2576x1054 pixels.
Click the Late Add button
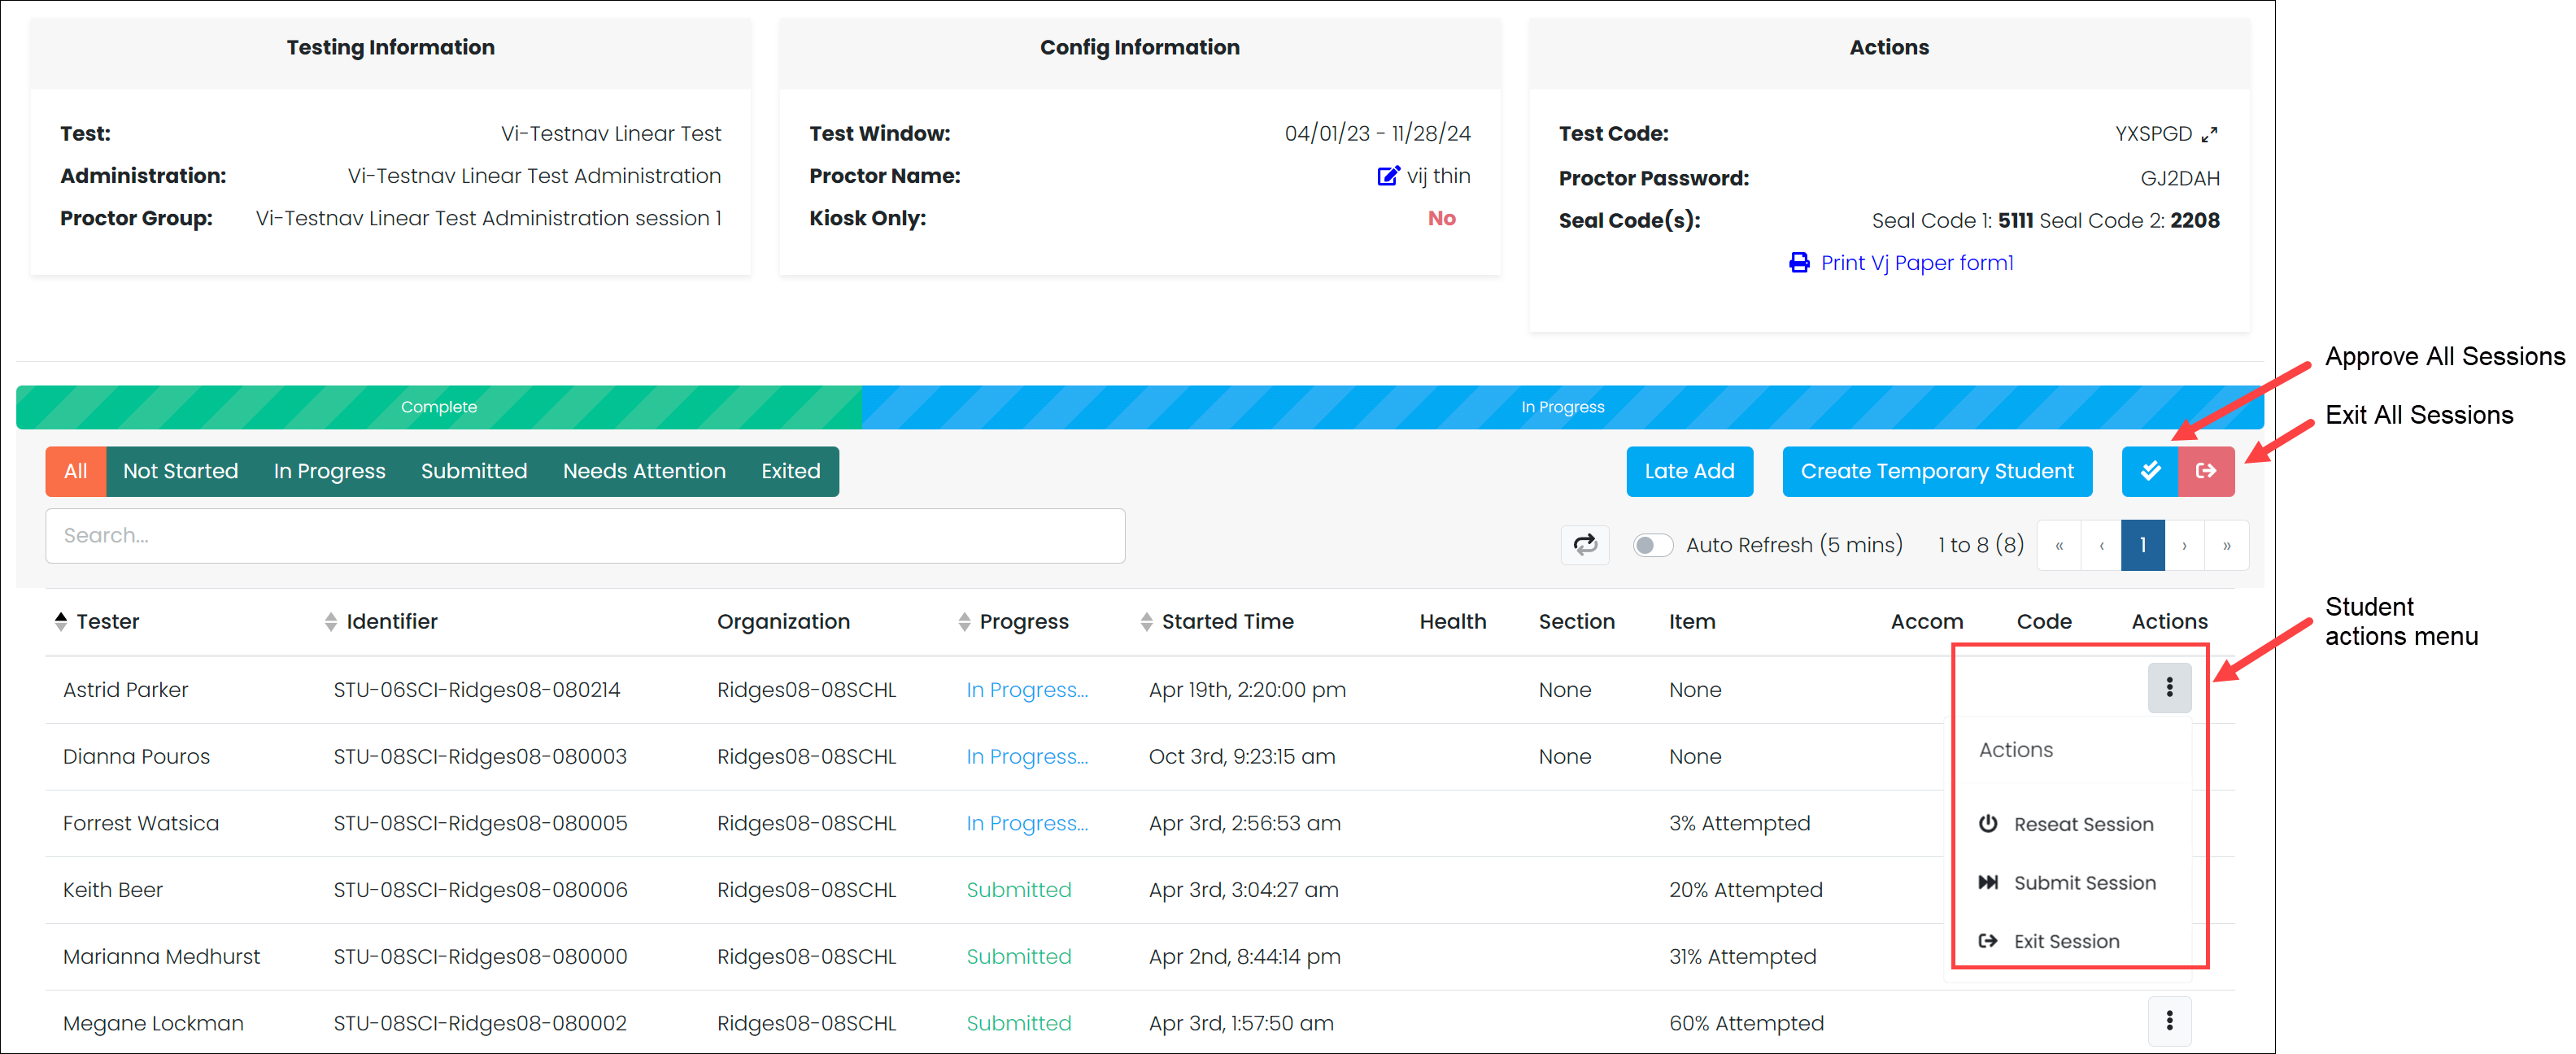pyautogui.click(x=1689, y=471)
